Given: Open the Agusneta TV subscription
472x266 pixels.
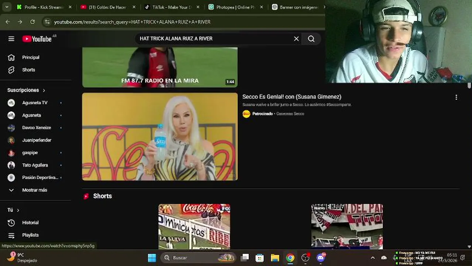Looking at the screenshot, I should click(x=35, y=103).
